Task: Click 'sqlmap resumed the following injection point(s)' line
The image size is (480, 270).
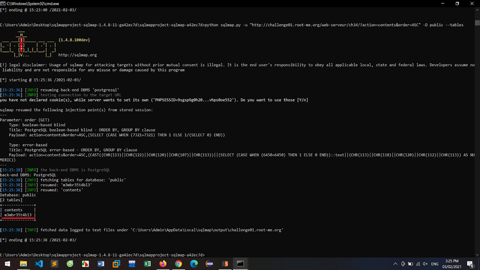Action: (76, 110)
